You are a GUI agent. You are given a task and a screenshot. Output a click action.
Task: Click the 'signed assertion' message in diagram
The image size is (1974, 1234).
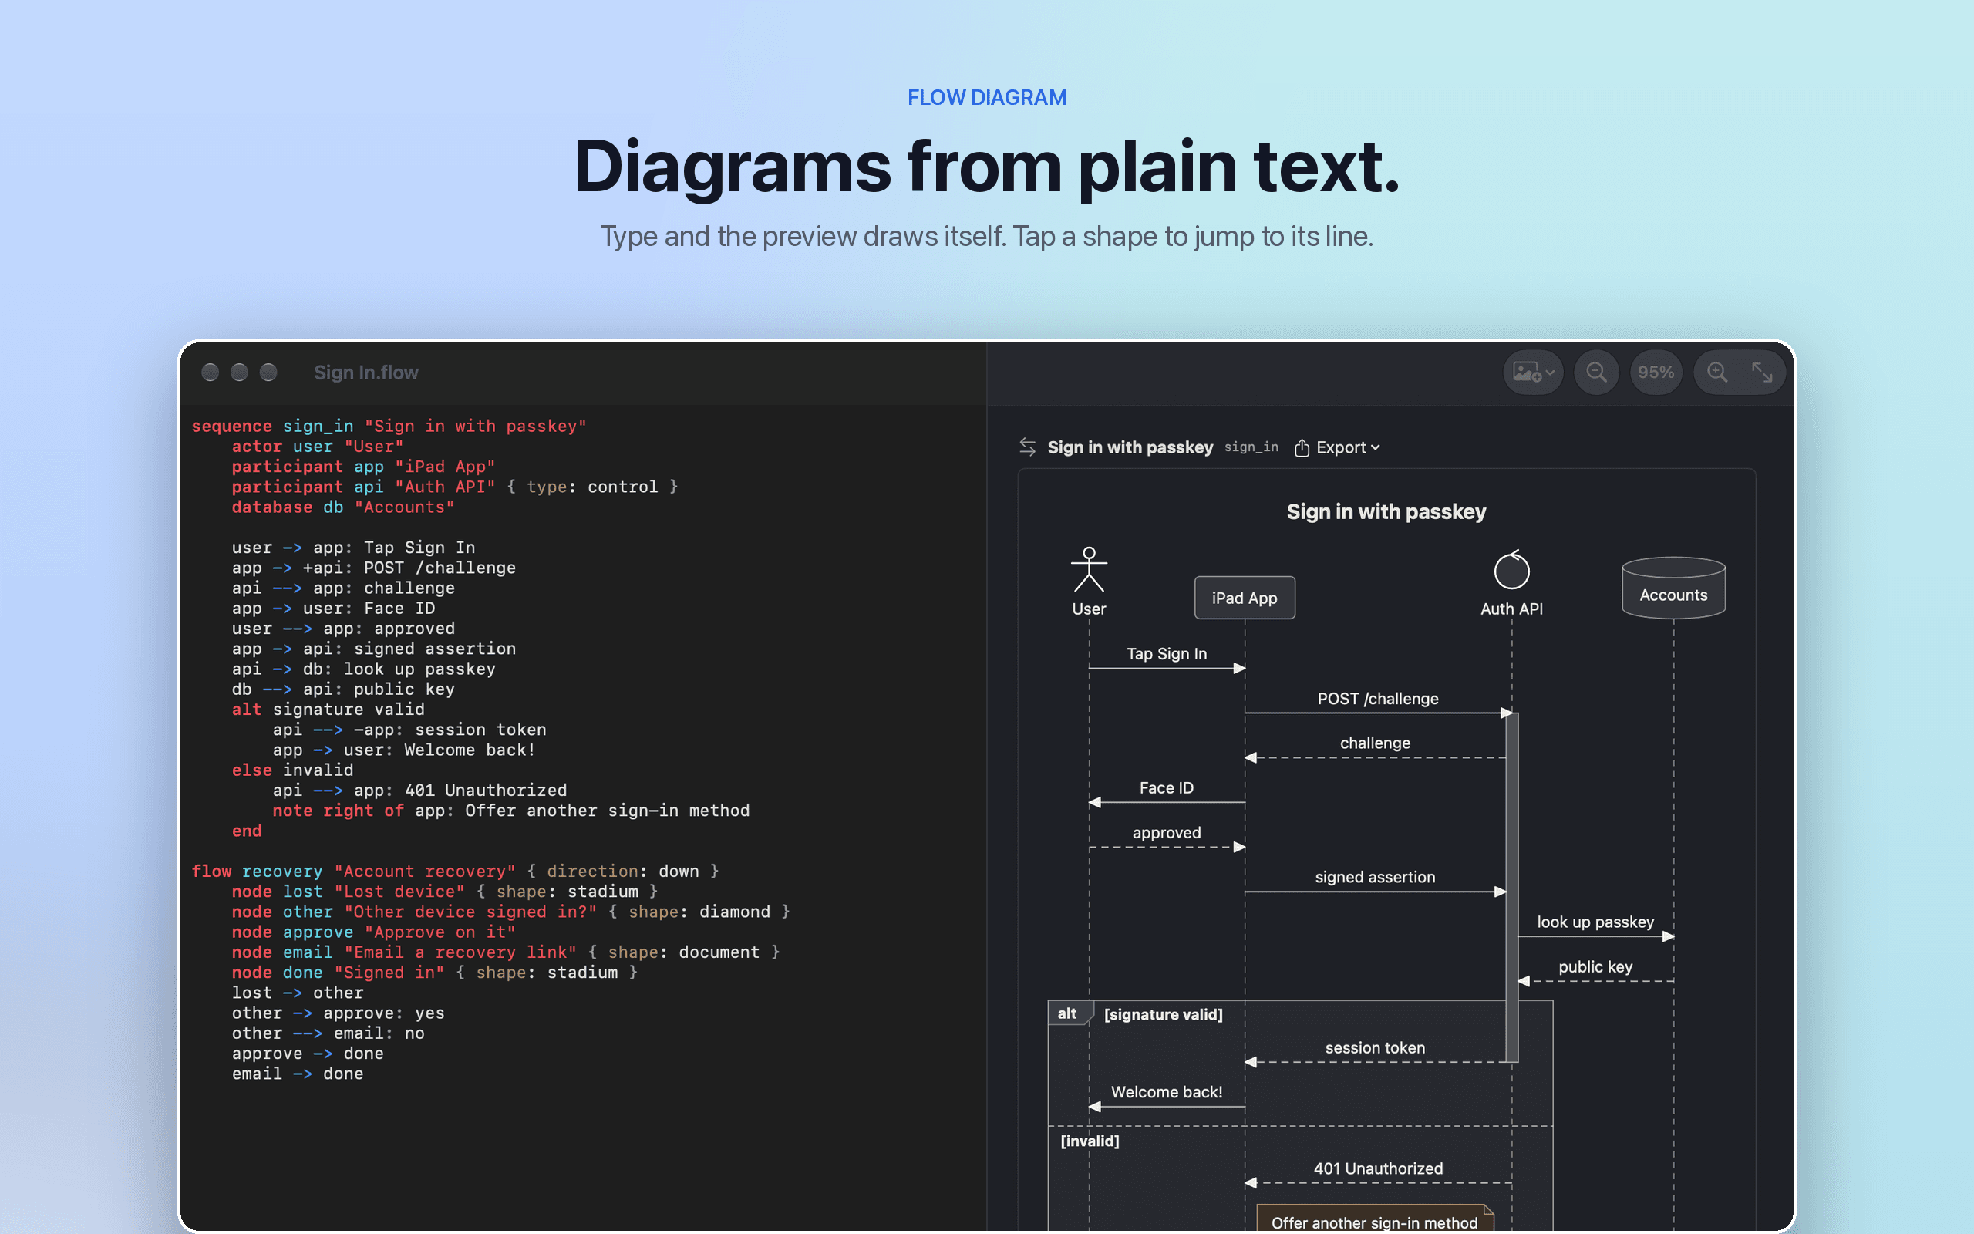pos(1374,877)
